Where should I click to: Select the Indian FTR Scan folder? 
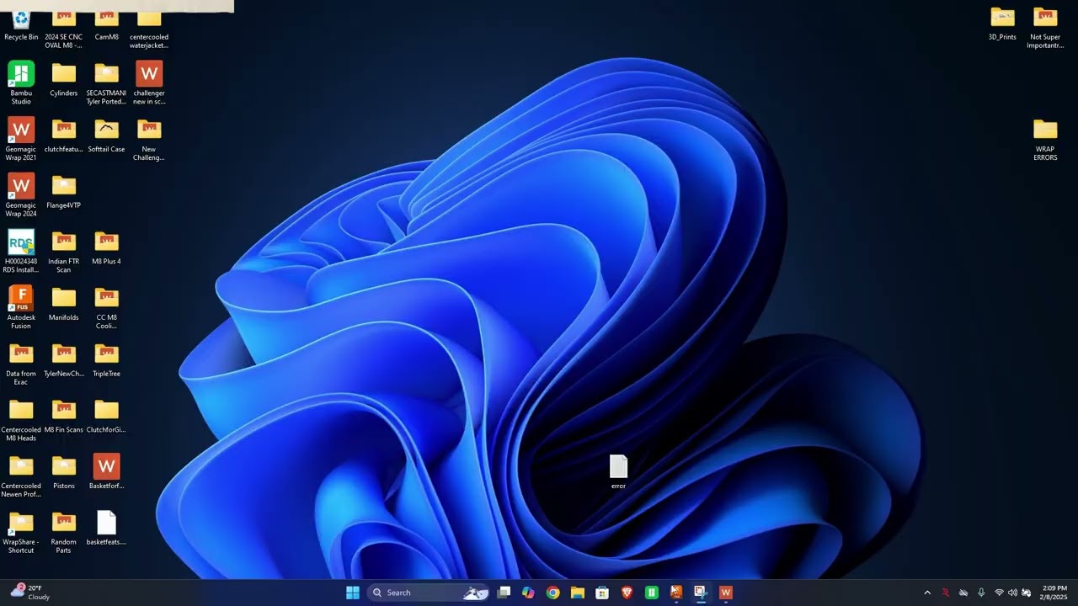pyautogui.click(x=64, y=252)
